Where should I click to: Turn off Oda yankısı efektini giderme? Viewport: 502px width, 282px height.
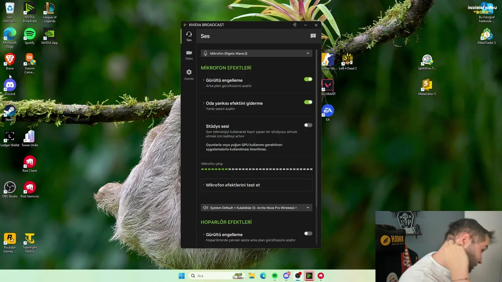(308, 102)
